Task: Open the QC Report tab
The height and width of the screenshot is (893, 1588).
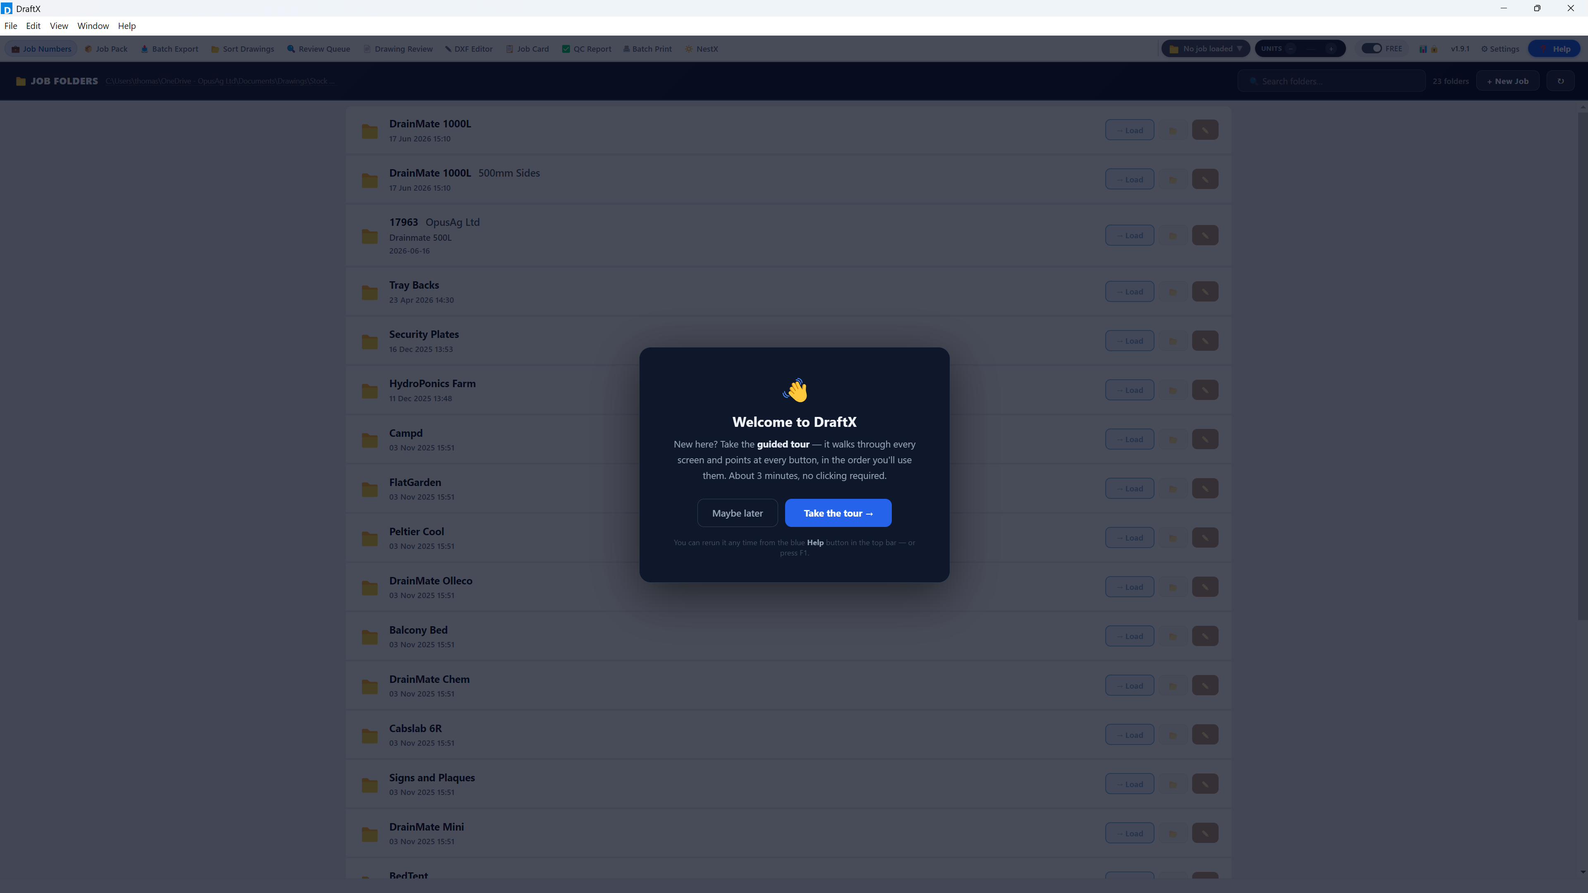Action: coord(587,49)
